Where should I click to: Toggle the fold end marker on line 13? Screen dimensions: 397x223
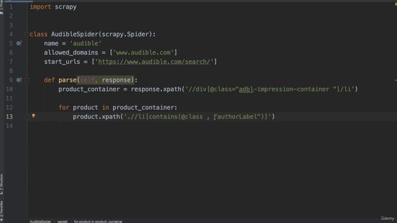click(x=27, y=117)
